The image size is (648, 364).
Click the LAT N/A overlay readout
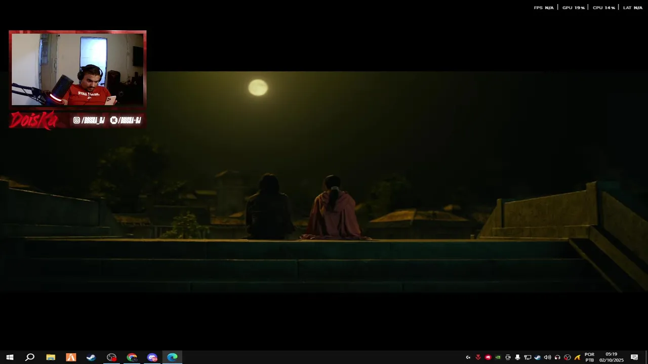(633, 8)
